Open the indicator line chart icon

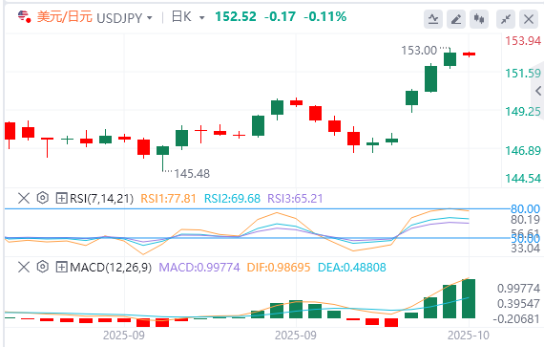point(433,19)
